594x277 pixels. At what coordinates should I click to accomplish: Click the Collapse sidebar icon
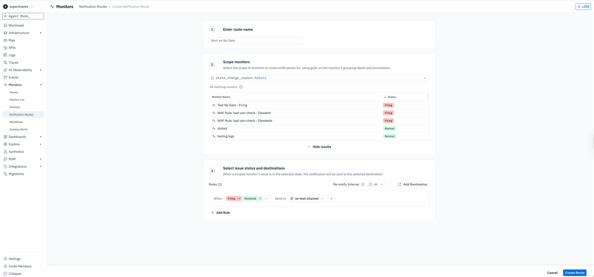pyautogui.click(x=5, y=274)
